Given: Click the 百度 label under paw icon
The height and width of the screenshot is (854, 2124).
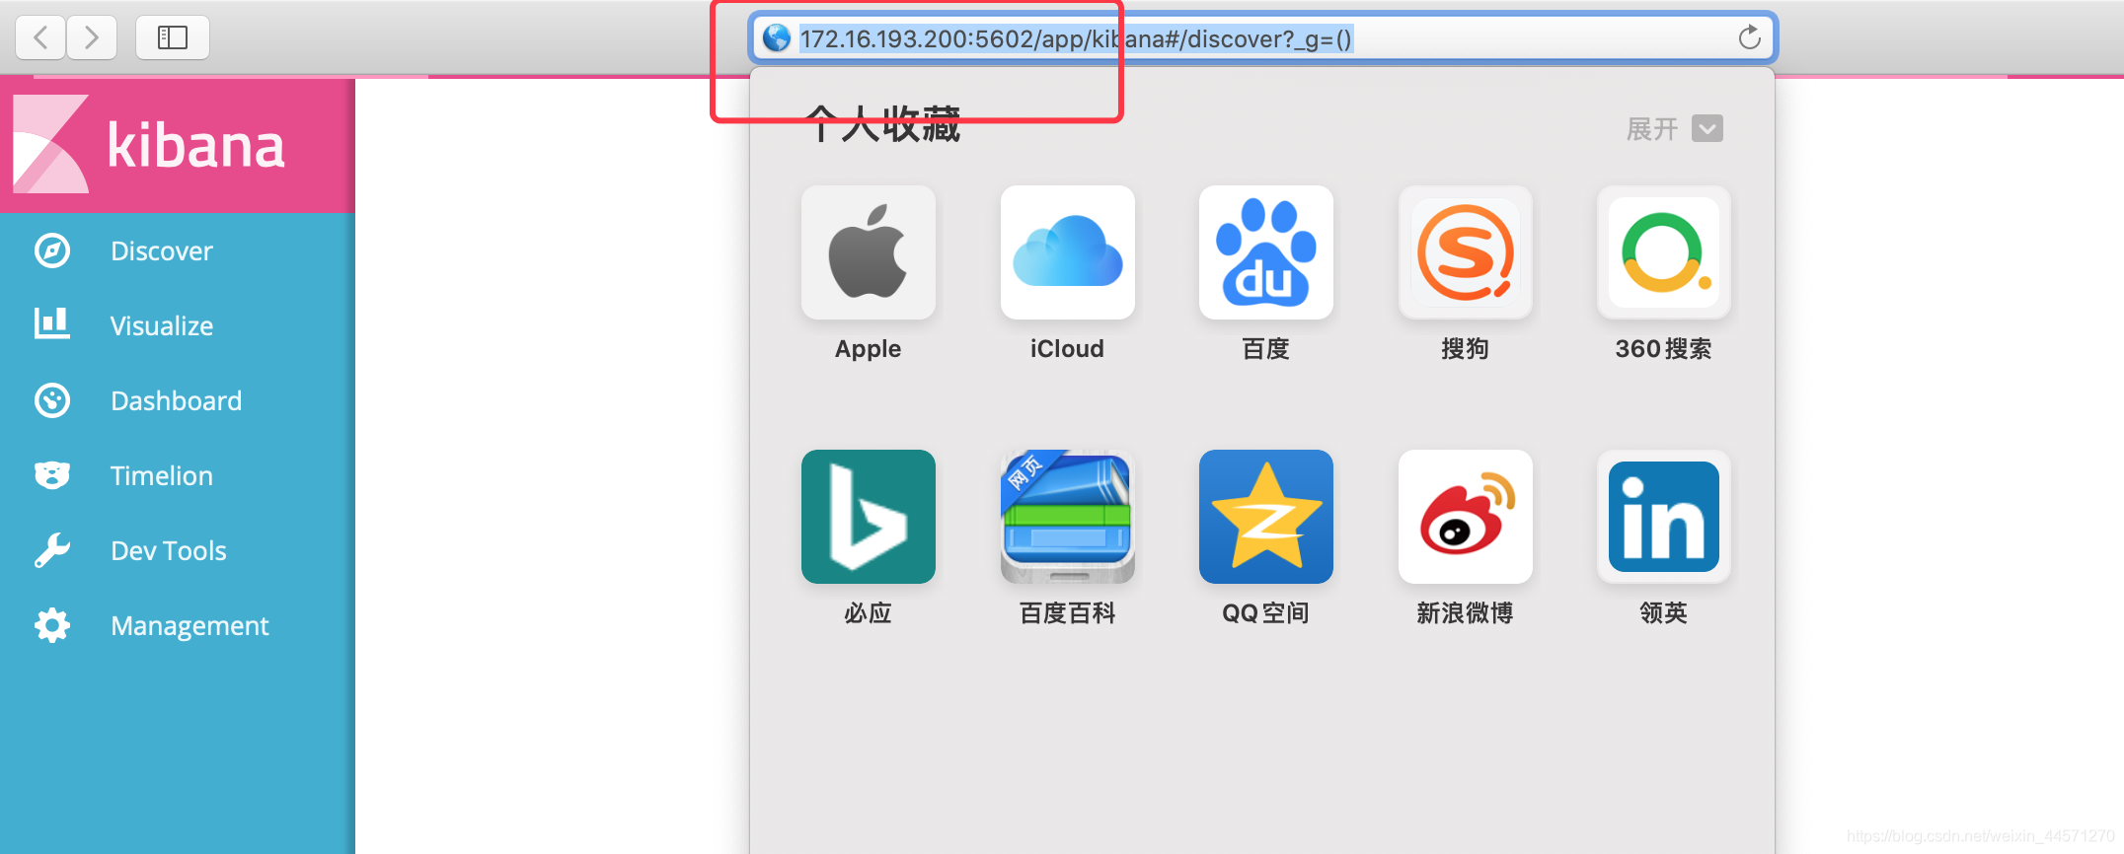Looking at the screenshot, I should tap(1266, 349).
